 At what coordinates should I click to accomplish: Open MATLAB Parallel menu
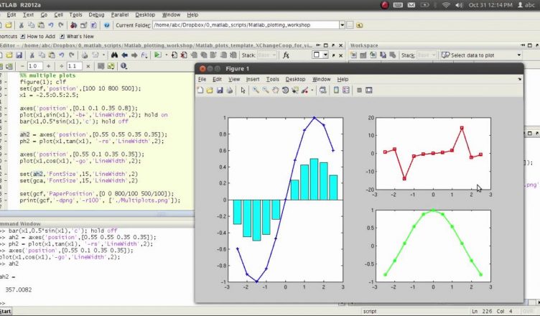click(x=120, y=15)
